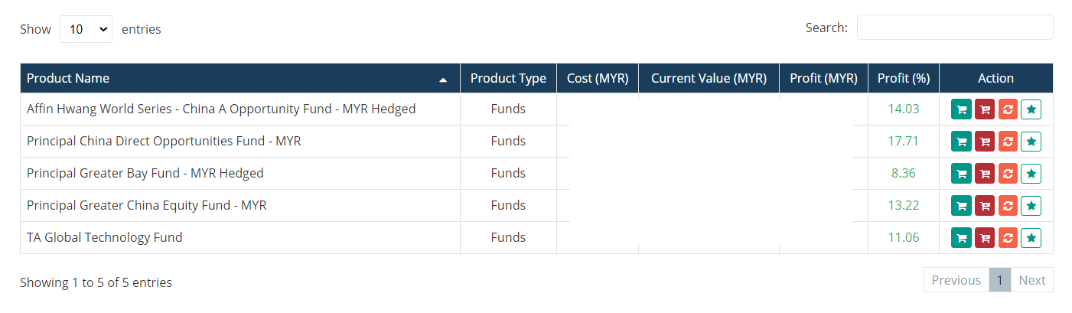The width and height of the screenshot is (1072, 313).
Task: Click red sell cart for Affin Hwang fund
Action: tap(985, 109)
